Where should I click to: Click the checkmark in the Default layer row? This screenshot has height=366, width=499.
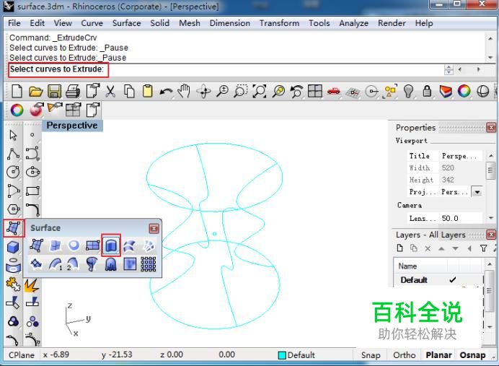coord(453,279)
